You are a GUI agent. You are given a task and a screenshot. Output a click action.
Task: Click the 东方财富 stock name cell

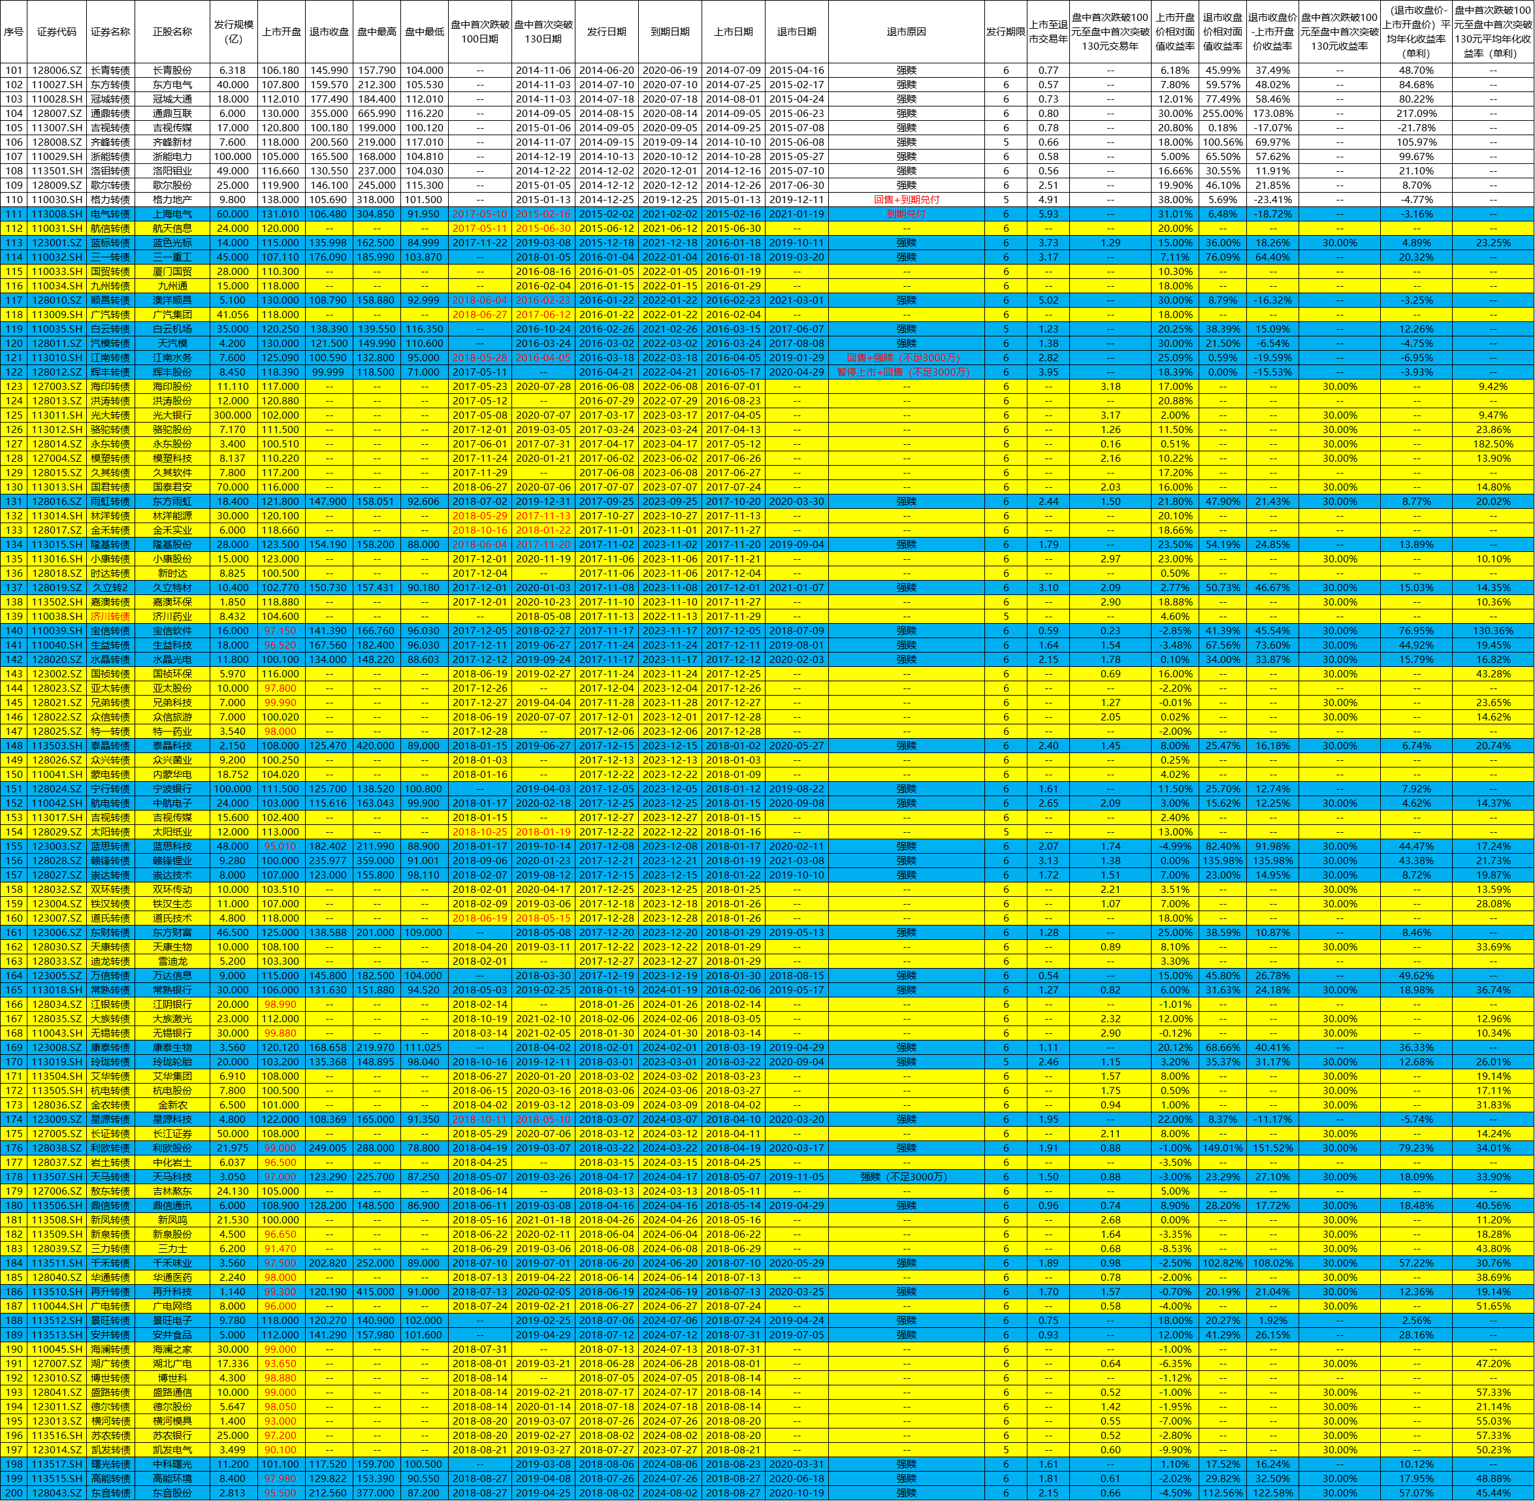(172, 933)
